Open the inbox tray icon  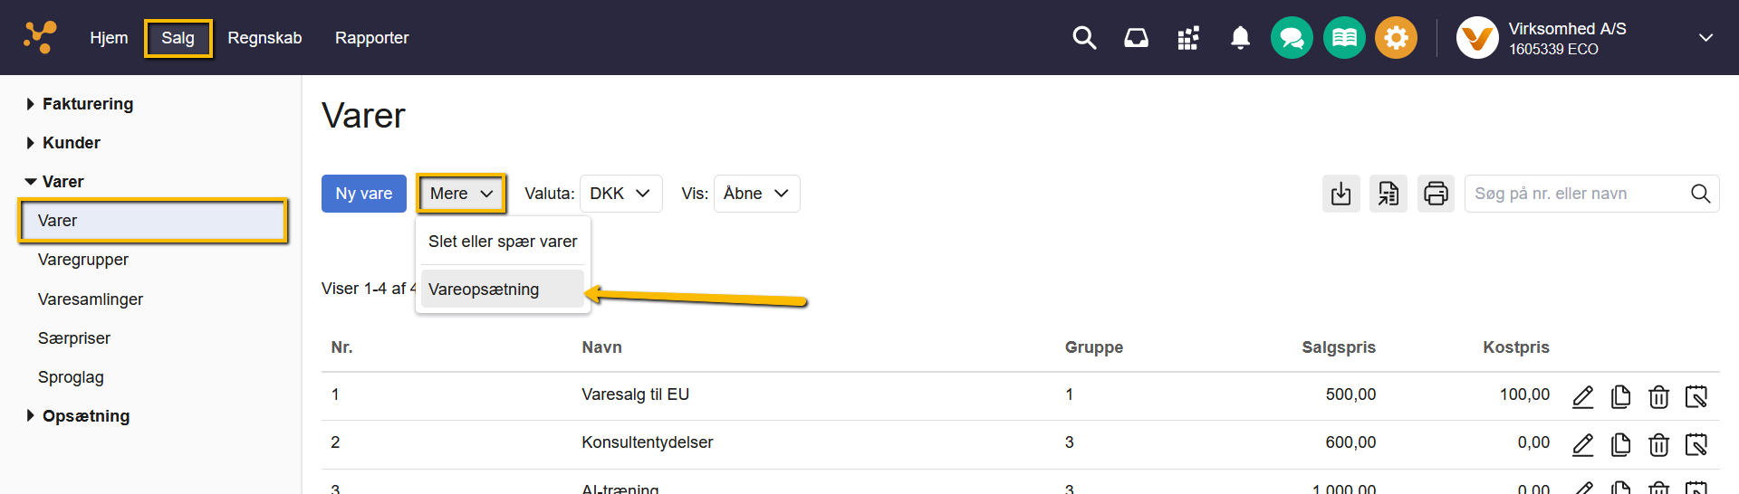(x=1136, y=38)
